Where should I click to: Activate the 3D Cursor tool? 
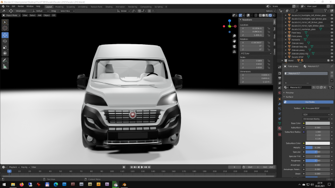point(5,28)
